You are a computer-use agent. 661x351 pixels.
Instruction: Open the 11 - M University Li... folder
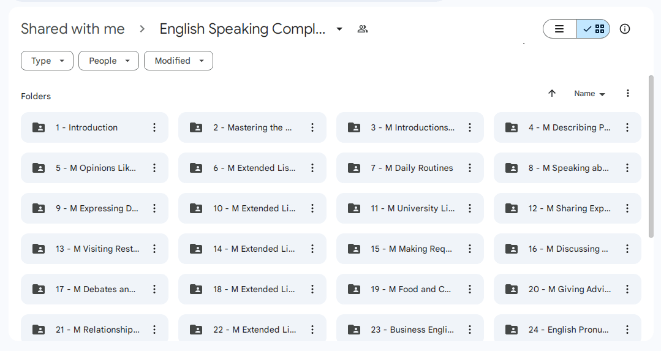(410, 208)
